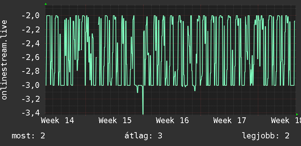Click the -3,4 y-axis value
The width and height of the screenshot is (301, 146).
tap(30, 113)
